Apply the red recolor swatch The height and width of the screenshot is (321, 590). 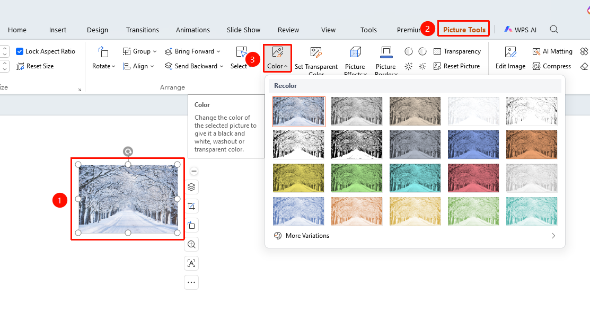pos(473,178)
